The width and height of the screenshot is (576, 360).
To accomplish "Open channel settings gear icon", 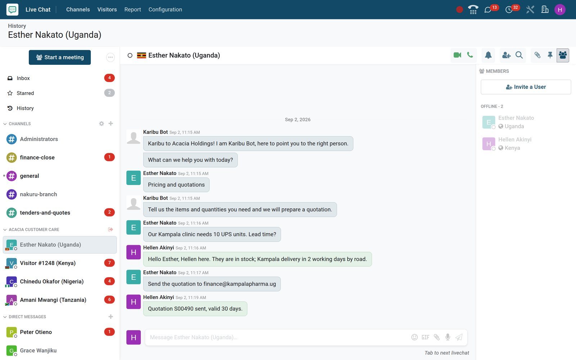I will click(102, 123).
